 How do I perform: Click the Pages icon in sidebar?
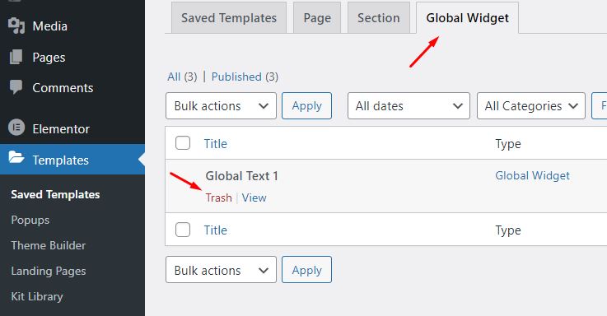16,57
